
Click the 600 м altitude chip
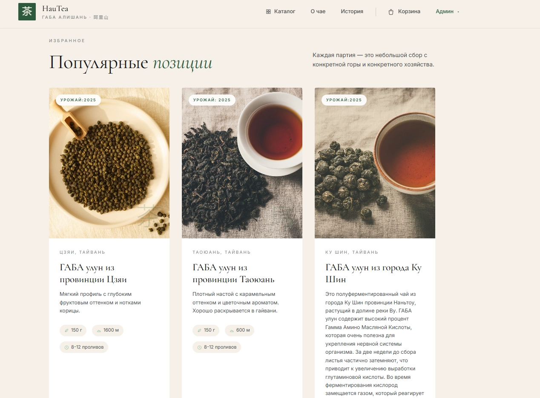coord(239,330)
